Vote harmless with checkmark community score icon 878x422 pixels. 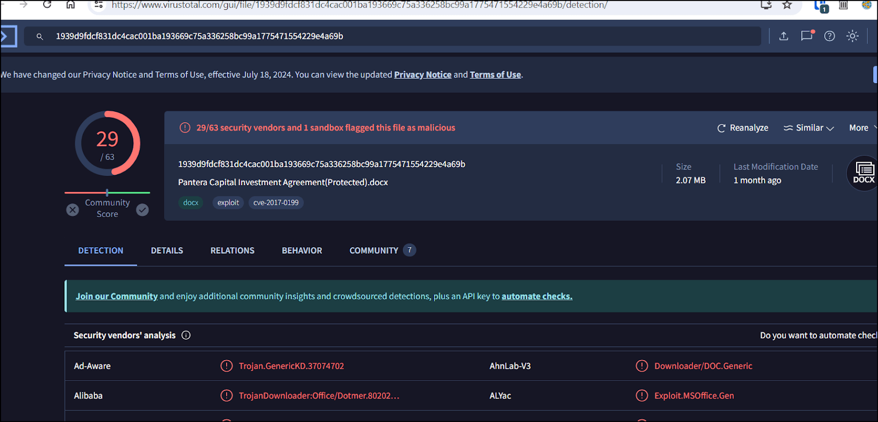point(142,210)
